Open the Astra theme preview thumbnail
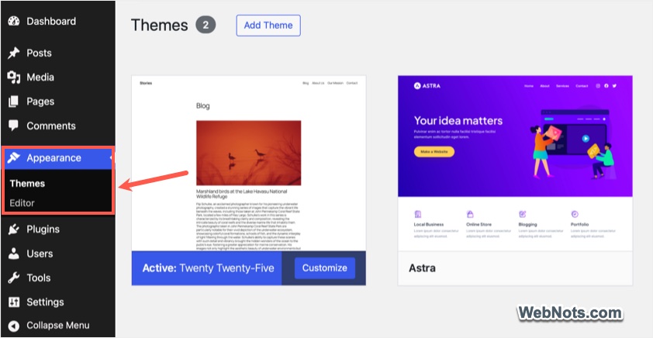 pyautogui.click(x=515, y=163)
